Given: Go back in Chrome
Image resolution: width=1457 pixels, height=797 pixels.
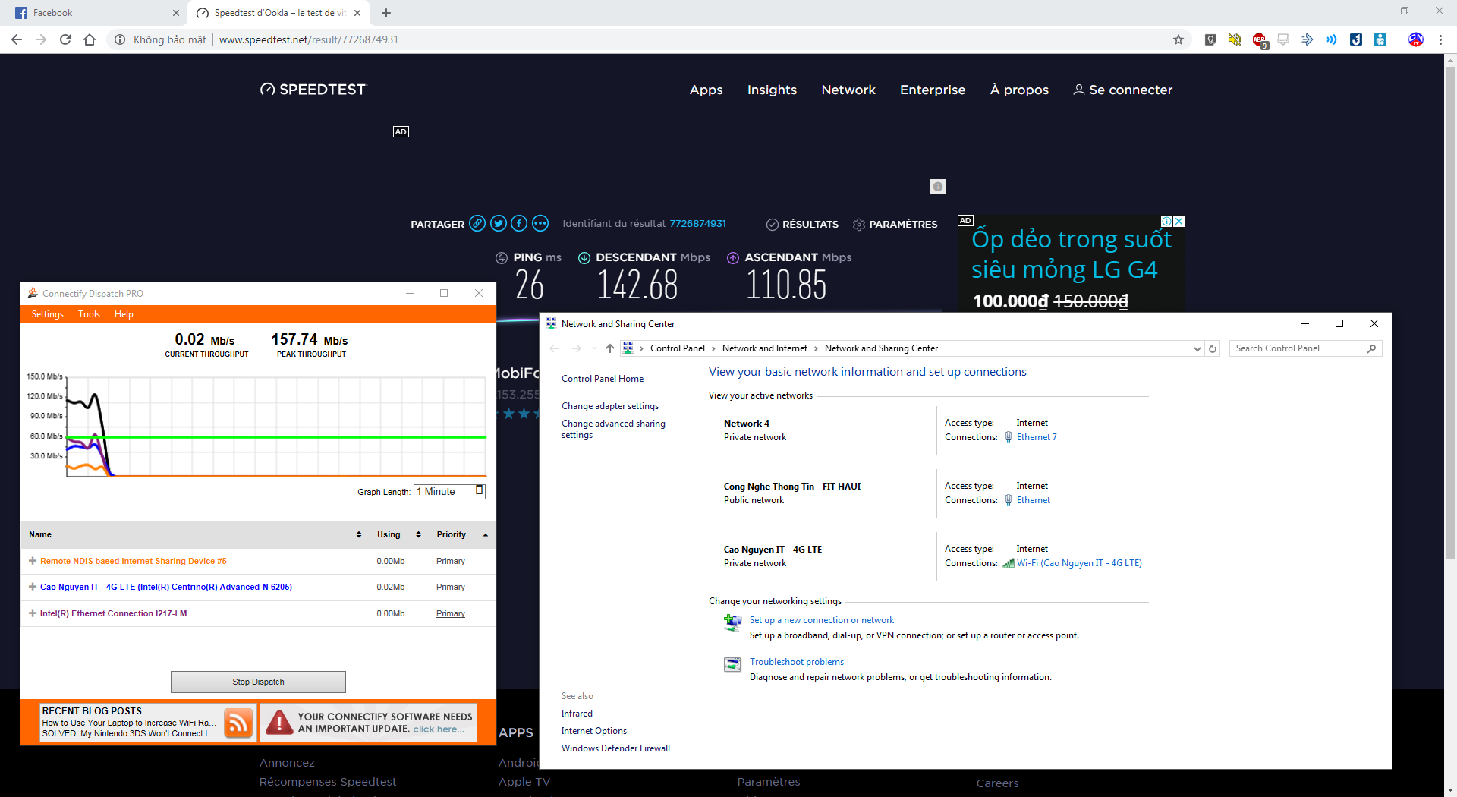Looking at the screenshot, I should [17, 39].
